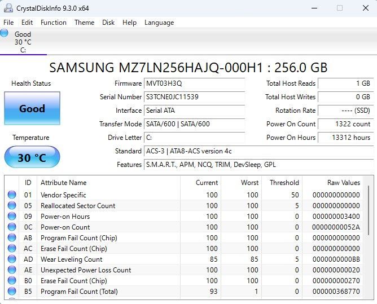Screen dimensions: 377x304
Task: Click the Total Host Reads value 1 GB
Action: click(x=346, y=83)
